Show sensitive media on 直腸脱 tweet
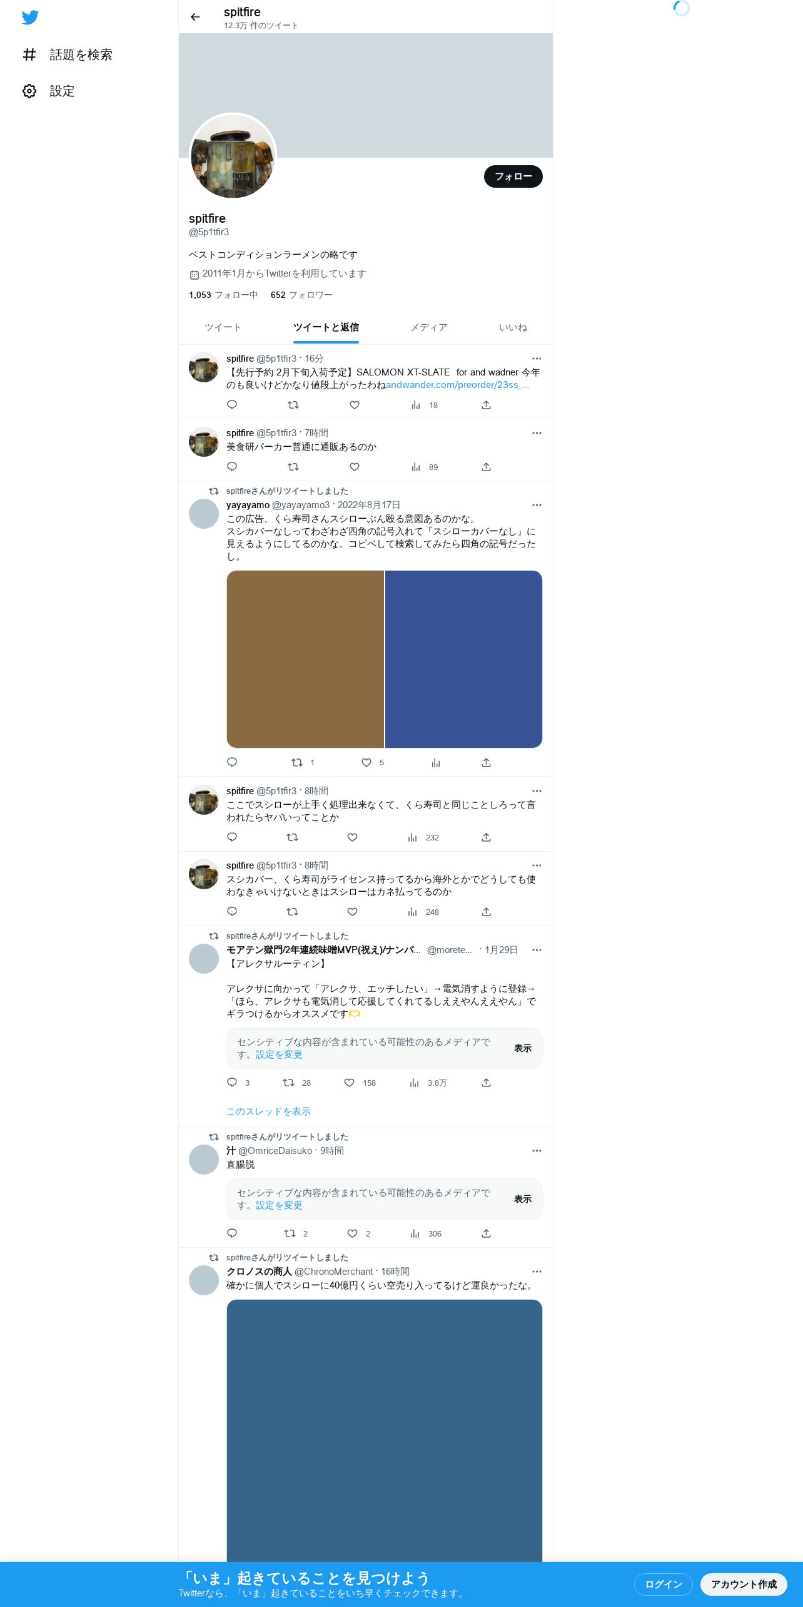The width and height of the screenshot is (803, 1607). coord(523,1199)
